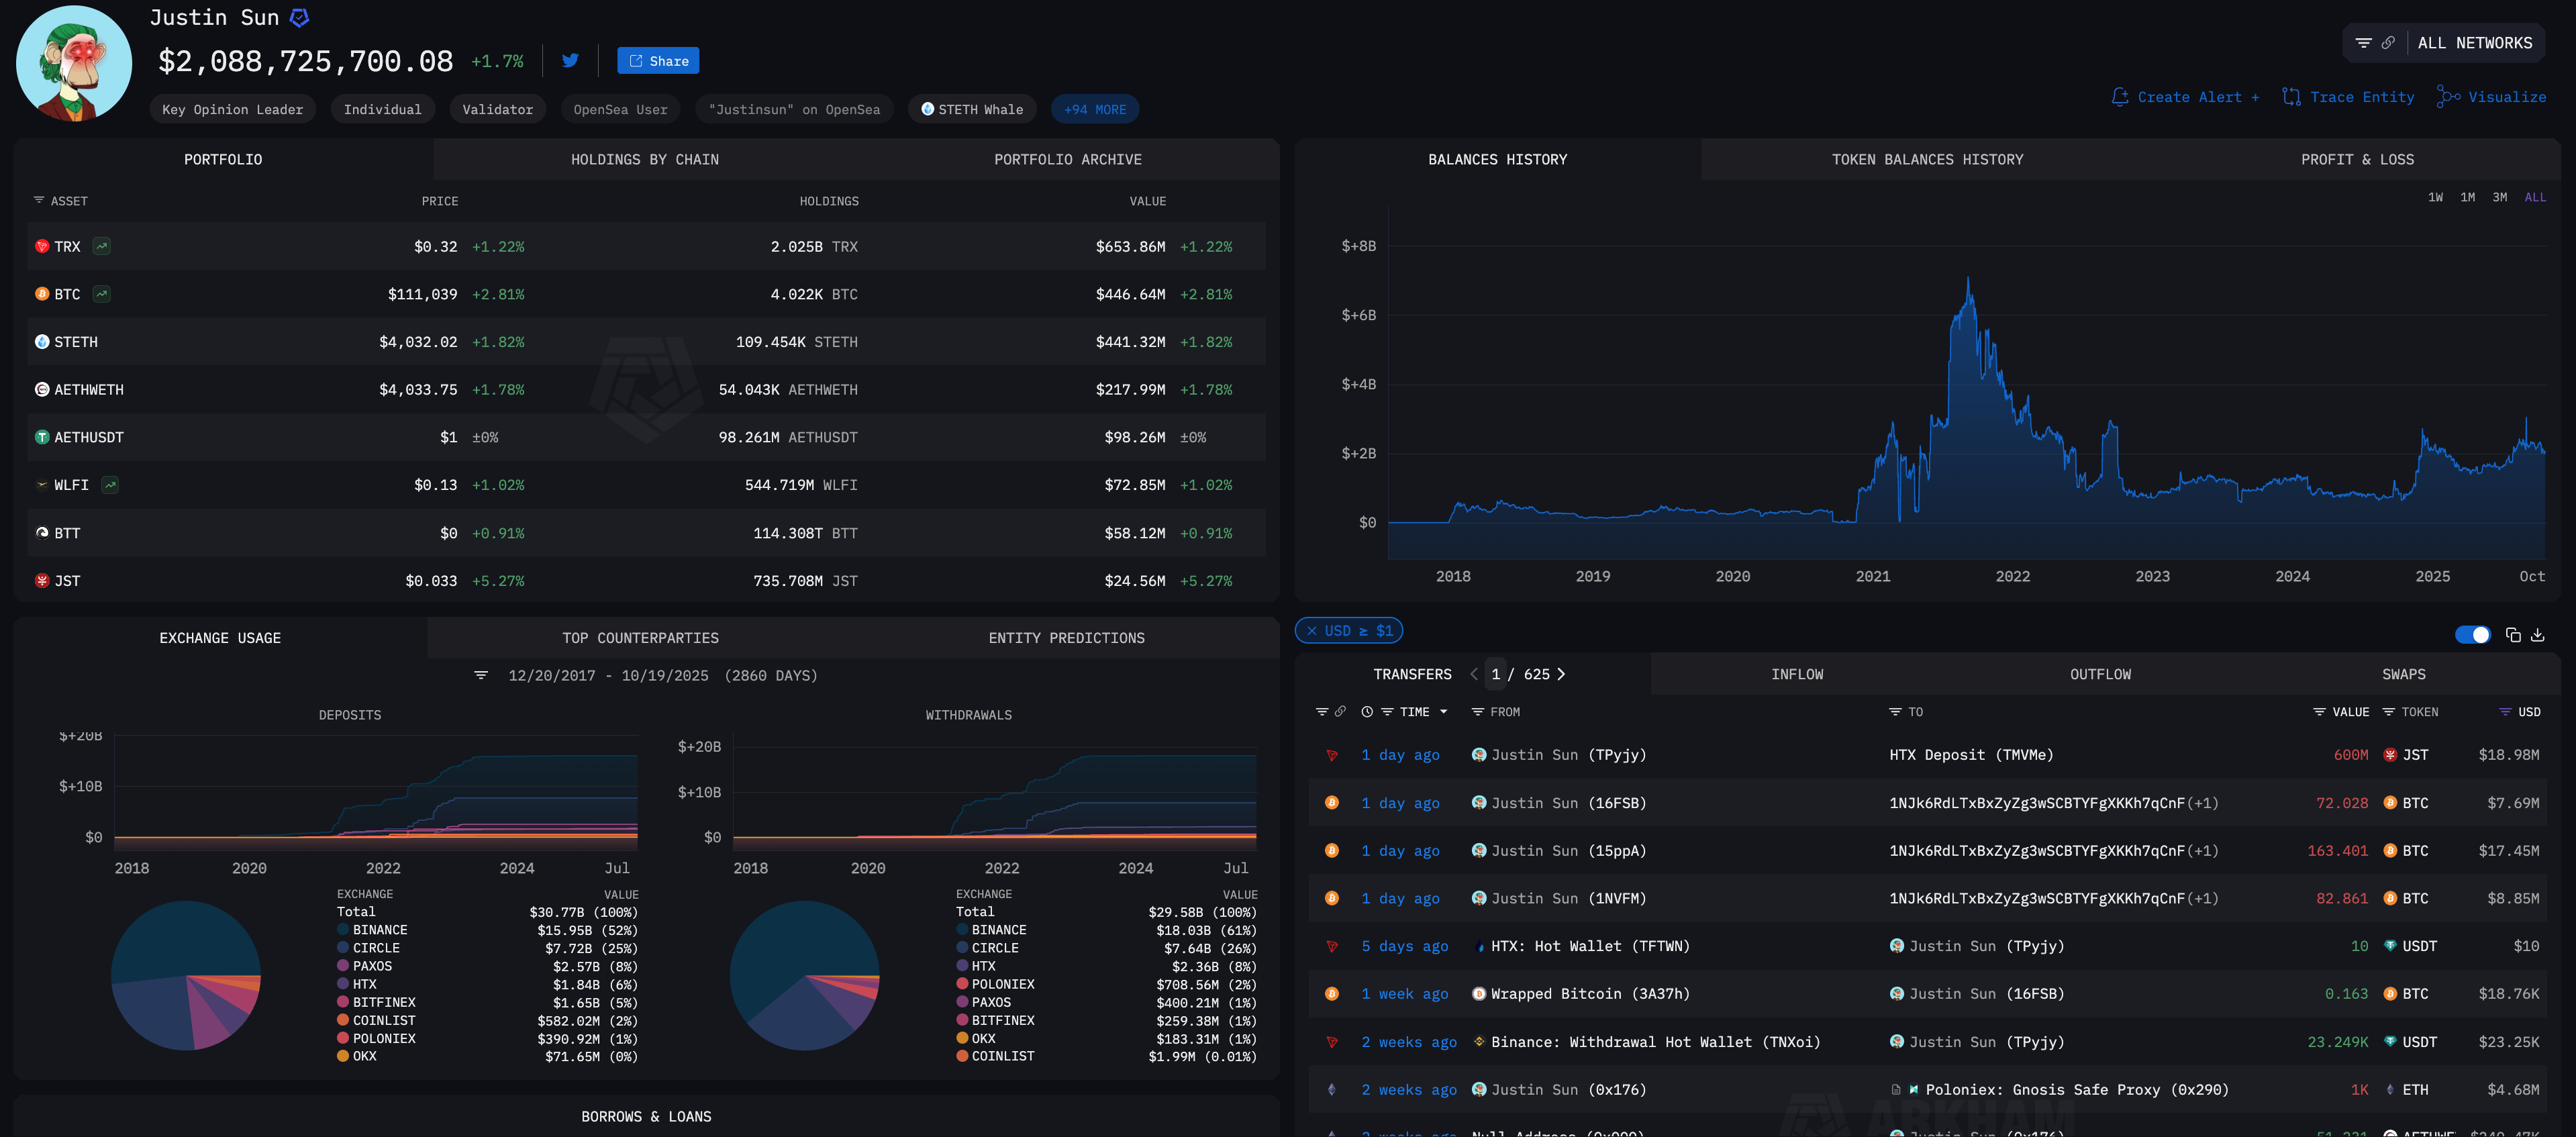Switch the history range to 1W

(x=2435, y=197)
